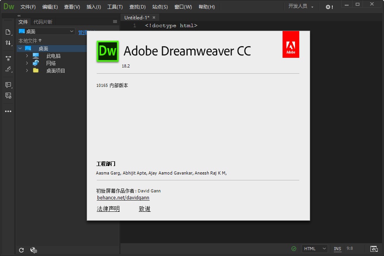Image resolution: width=384 pixels, height=256 pixels.
Task: Collapse the 桌面 folder in Files panel
Action: [20, 48]
